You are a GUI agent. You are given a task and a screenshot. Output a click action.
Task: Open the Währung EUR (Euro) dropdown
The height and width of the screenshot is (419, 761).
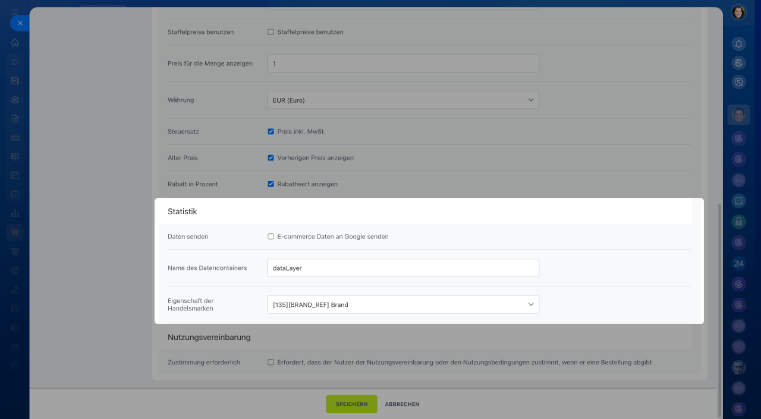point(403,100)
